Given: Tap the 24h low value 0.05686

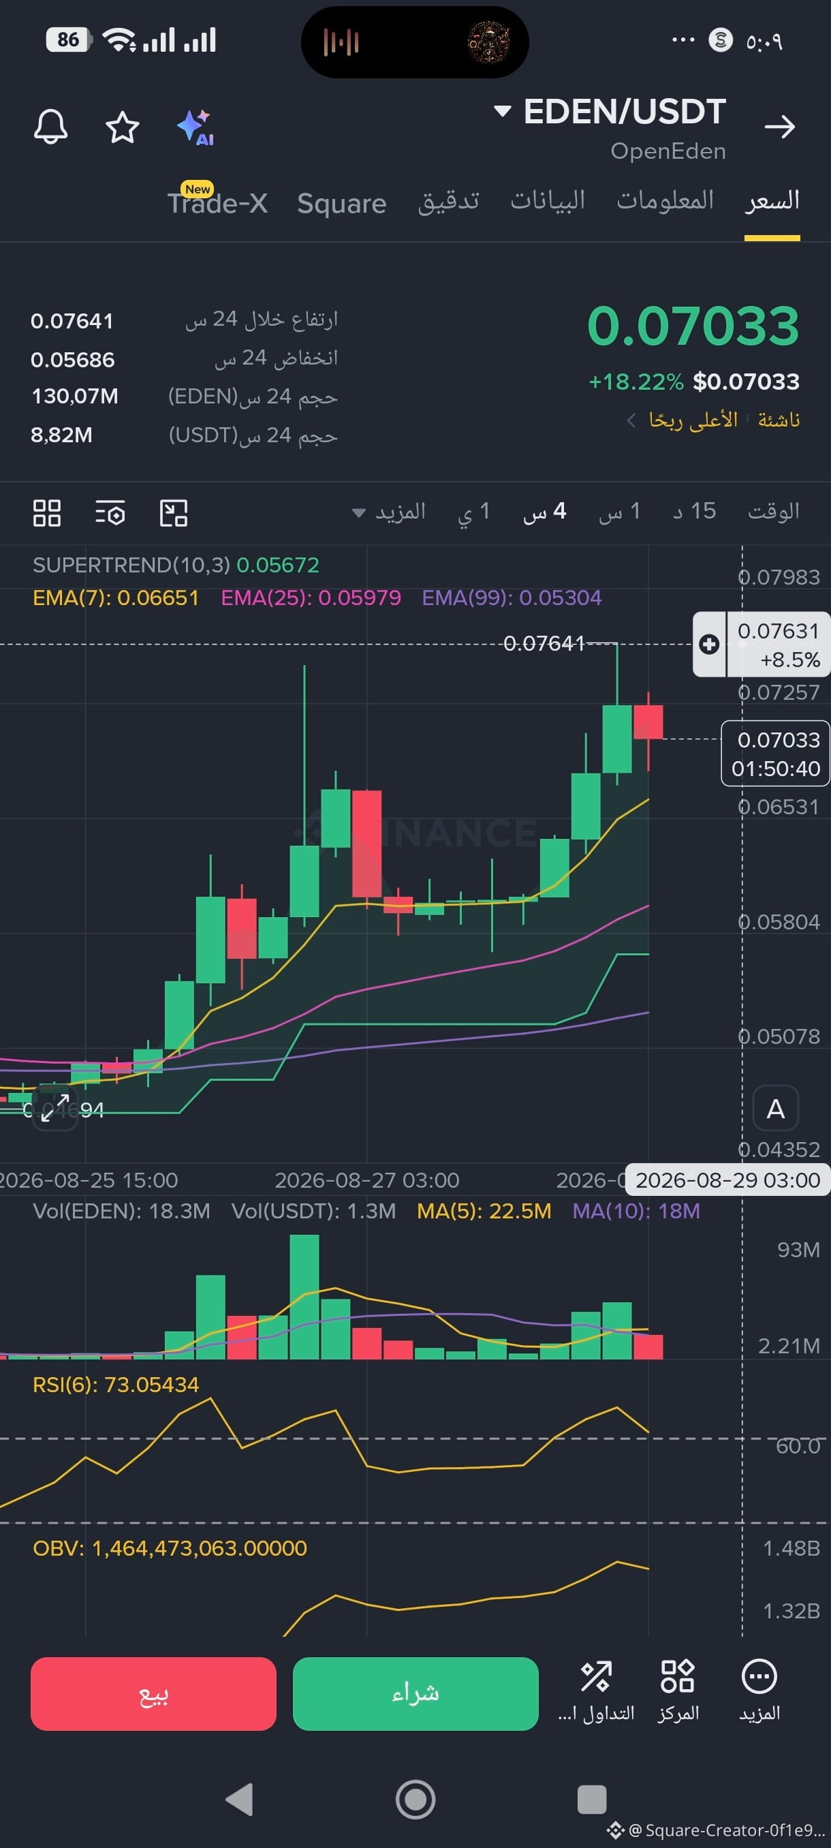Looking at the screenshot, I should (x=72, y=359).
